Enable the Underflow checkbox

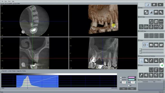(121, 80)
